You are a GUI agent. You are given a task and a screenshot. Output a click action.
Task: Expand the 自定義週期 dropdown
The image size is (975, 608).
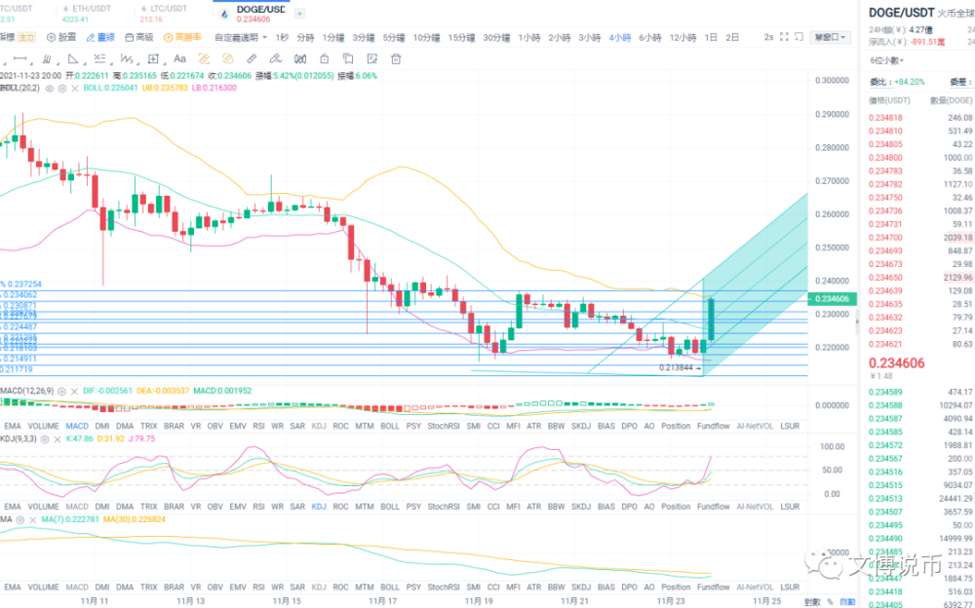pyautogui.click(x=241, y=37)
